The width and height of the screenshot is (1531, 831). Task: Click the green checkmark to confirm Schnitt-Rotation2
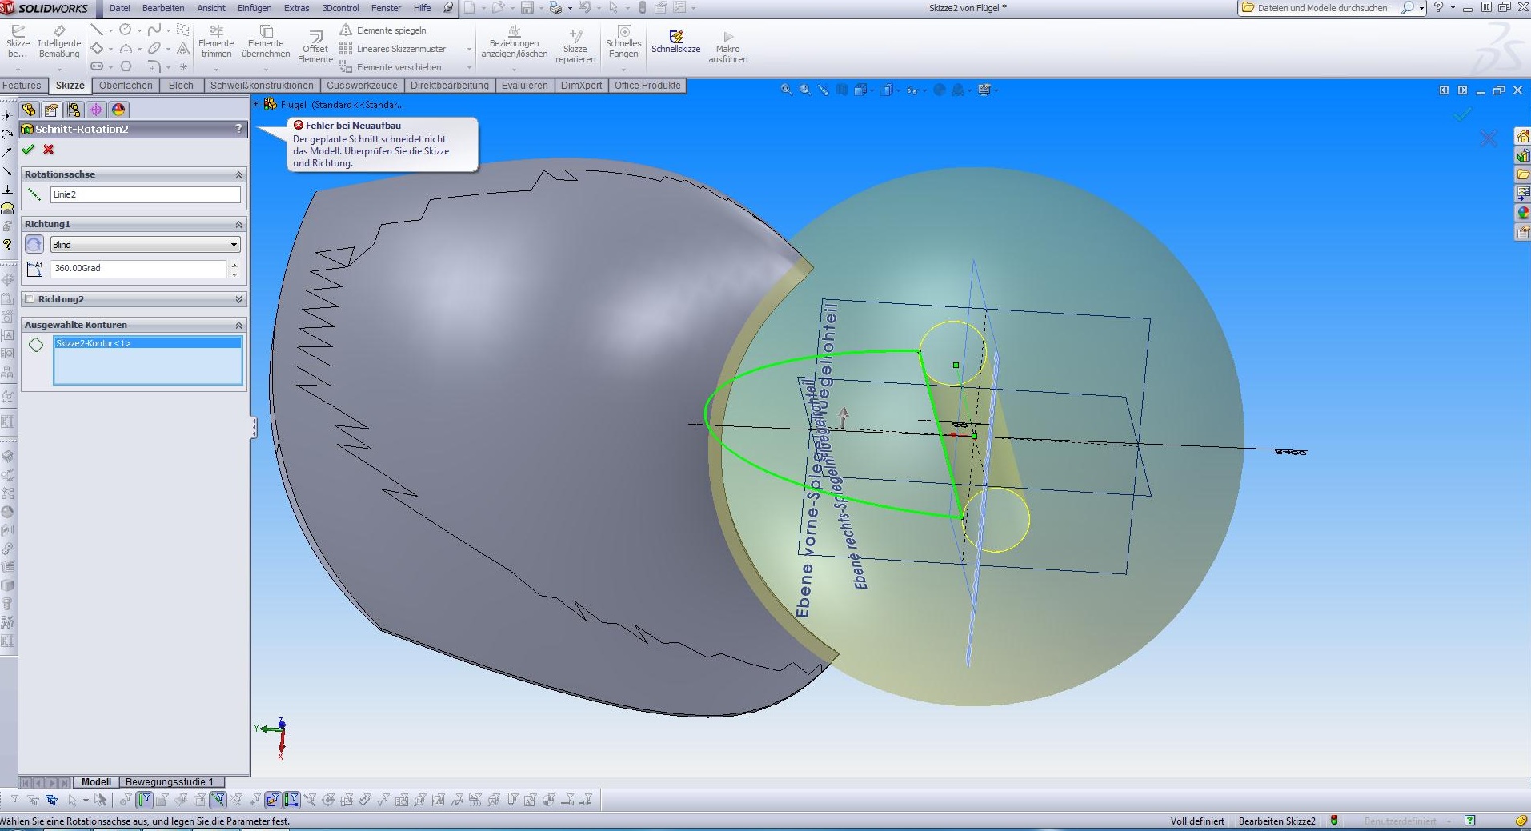[x=29, y=150]
